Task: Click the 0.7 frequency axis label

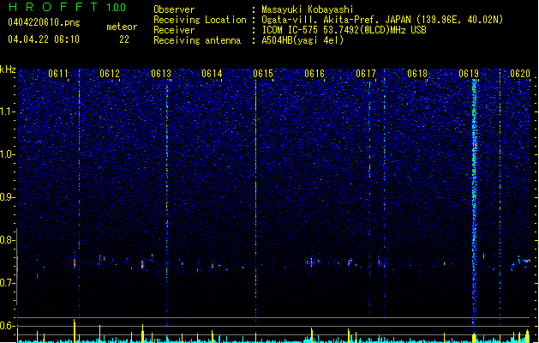Action: click(x=8, y=283)
